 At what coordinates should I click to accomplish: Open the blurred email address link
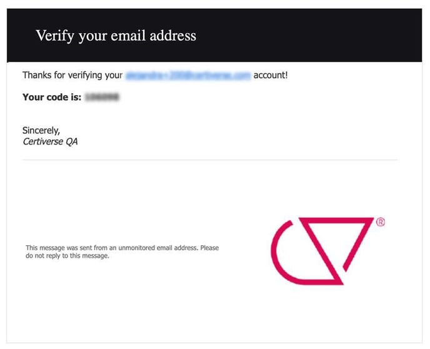click(188, 75)
